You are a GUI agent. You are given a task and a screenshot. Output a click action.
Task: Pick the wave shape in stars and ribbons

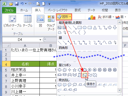(90, 75)
